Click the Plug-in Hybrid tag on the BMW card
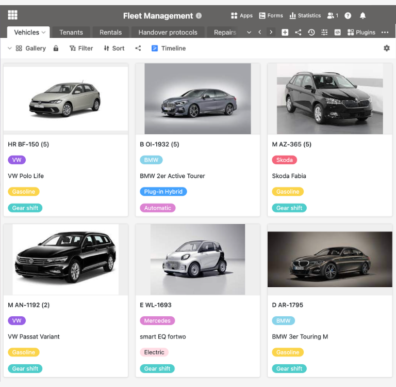 click(163, 192)
